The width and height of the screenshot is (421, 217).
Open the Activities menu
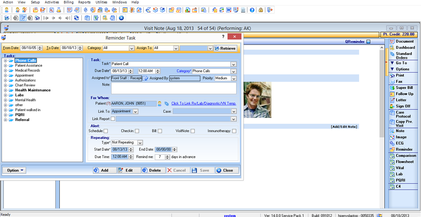tap(52, 2)
